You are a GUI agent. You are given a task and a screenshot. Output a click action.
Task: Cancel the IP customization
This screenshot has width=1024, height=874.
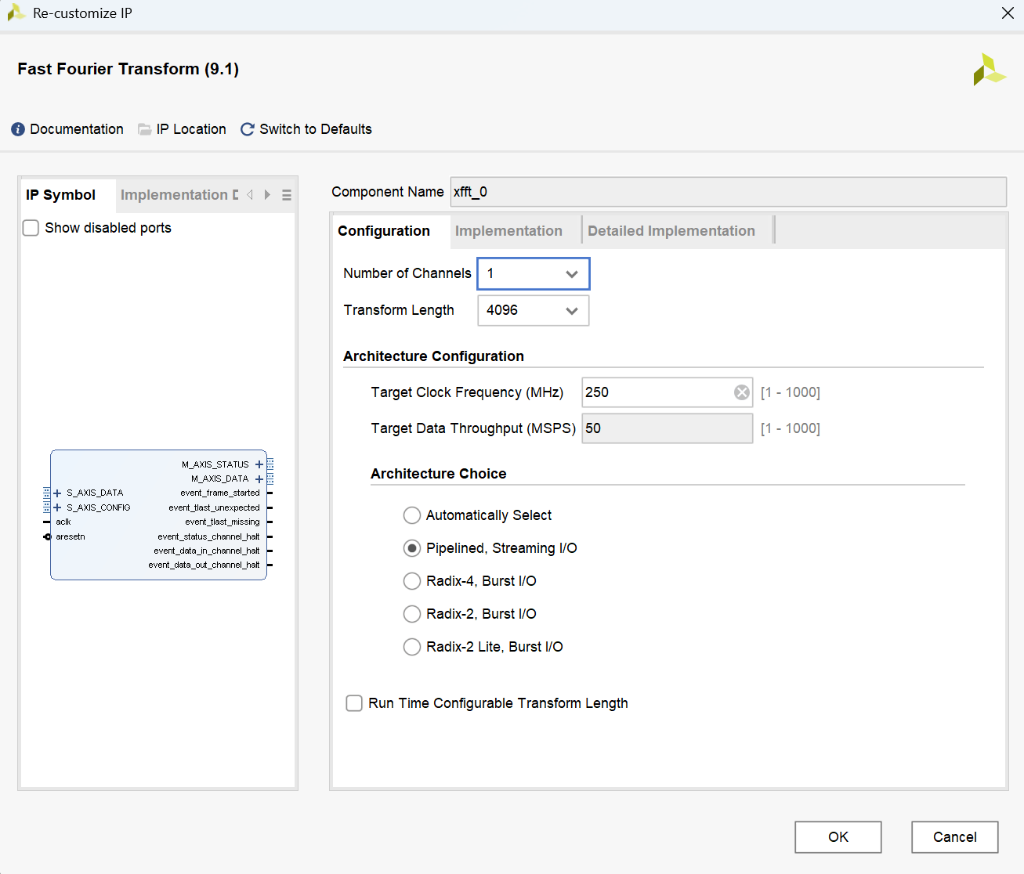pyautogui.click(x=955, y=837)
